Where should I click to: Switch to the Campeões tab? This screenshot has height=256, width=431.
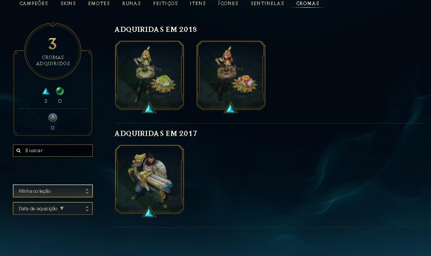click(x=34, y=3)
